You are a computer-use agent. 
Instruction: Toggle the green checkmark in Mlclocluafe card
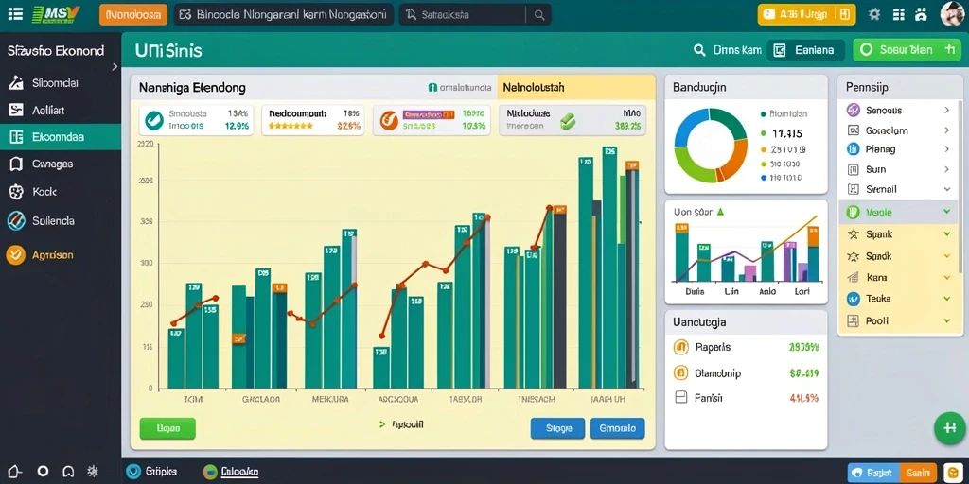pos(568,120)
